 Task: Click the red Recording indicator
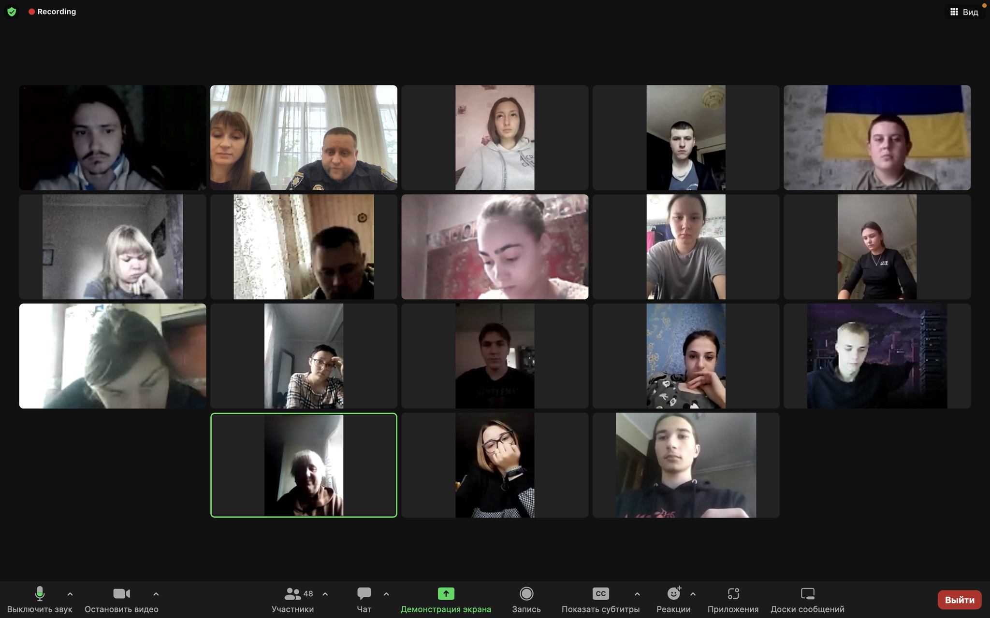click(52, 12)
